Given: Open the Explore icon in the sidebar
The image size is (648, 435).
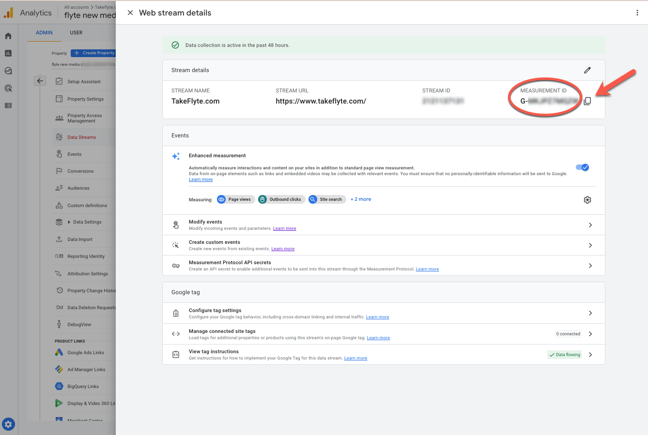Looking at the screenshot, I should 8,71.
